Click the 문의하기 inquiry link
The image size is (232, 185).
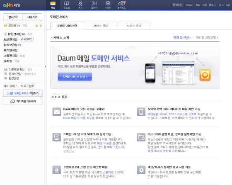pyautogui.click(x=68, y=151)
